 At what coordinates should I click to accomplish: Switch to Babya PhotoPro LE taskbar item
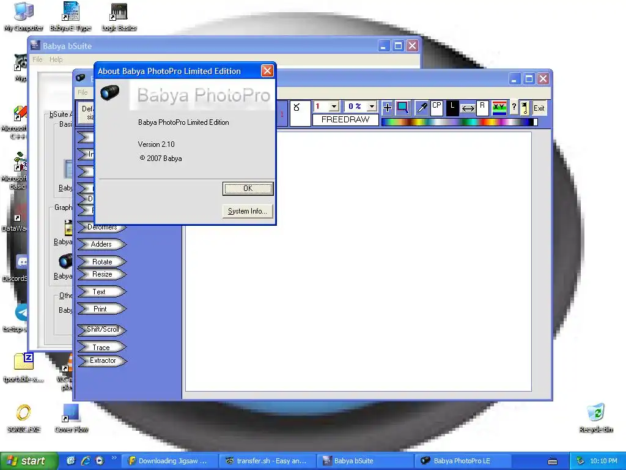click(463, 461)
